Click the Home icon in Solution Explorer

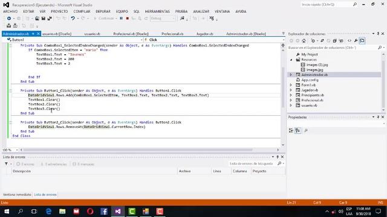(304, 41)
